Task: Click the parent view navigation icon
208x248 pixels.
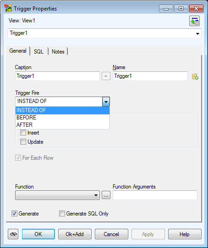Action: 194,21
